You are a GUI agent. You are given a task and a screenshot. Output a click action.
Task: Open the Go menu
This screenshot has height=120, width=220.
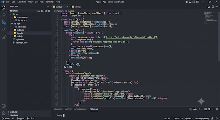36,2
